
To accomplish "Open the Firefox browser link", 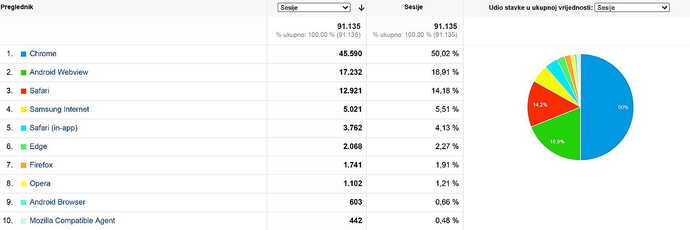I will click(41, 165).
